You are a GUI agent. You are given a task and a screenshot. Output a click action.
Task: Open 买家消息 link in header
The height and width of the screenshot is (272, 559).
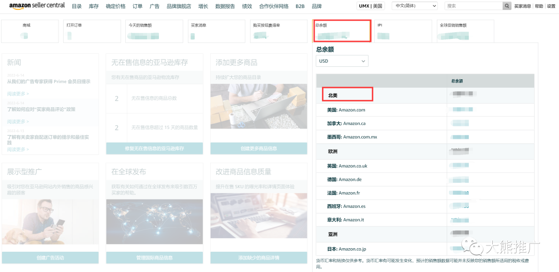click(522, 6)
